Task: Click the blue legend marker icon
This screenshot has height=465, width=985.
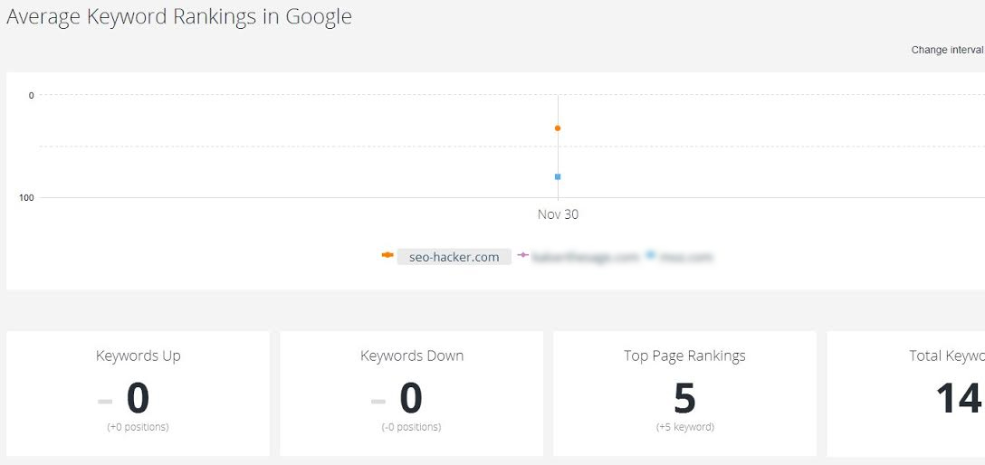Action: 651,256
